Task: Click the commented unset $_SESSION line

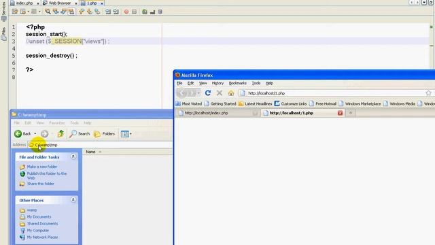Action: (68, 42)
